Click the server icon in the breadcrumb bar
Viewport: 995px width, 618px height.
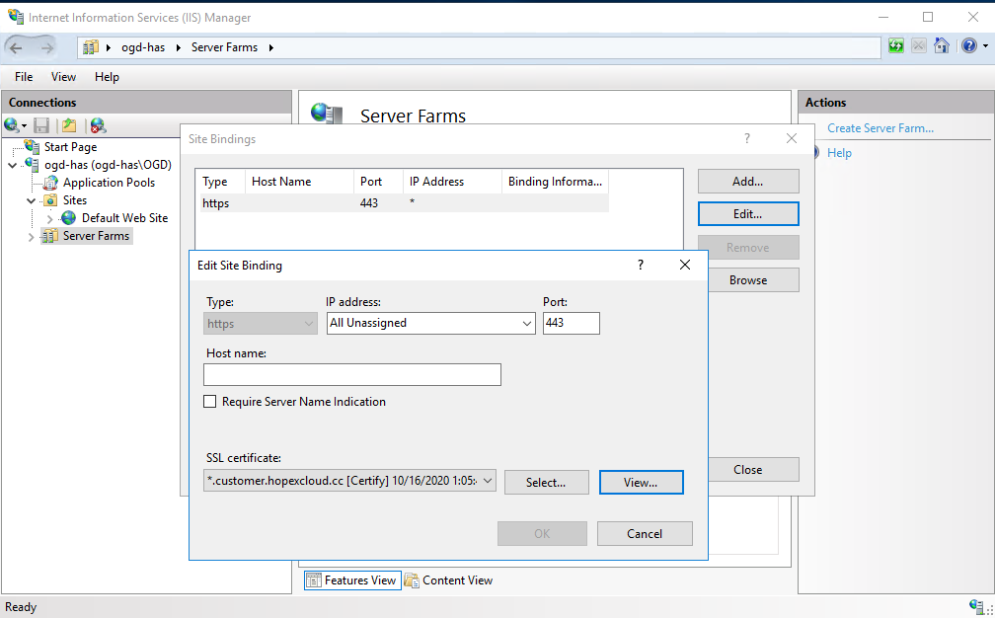pos(91,45)
